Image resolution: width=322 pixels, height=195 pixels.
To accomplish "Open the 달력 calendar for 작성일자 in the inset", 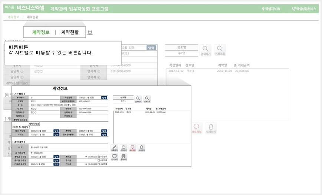I will [104, 98].
